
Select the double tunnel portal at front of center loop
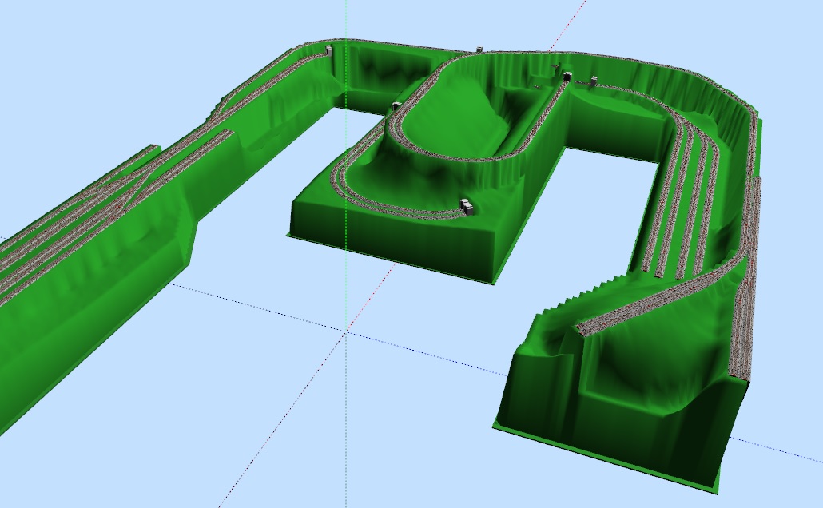tap(467, 207)
